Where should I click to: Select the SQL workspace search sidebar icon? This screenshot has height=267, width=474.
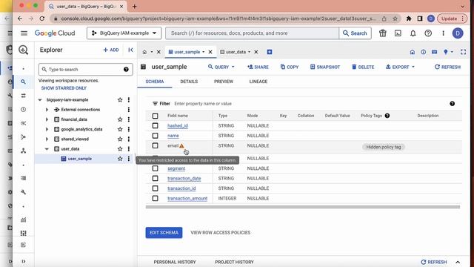(x=23, y=82)
